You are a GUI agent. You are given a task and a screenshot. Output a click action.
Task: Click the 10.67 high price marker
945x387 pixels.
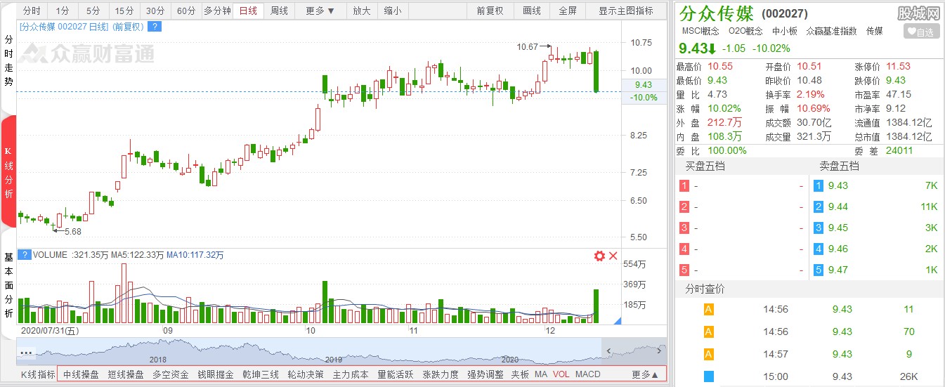tap(527, 46)
